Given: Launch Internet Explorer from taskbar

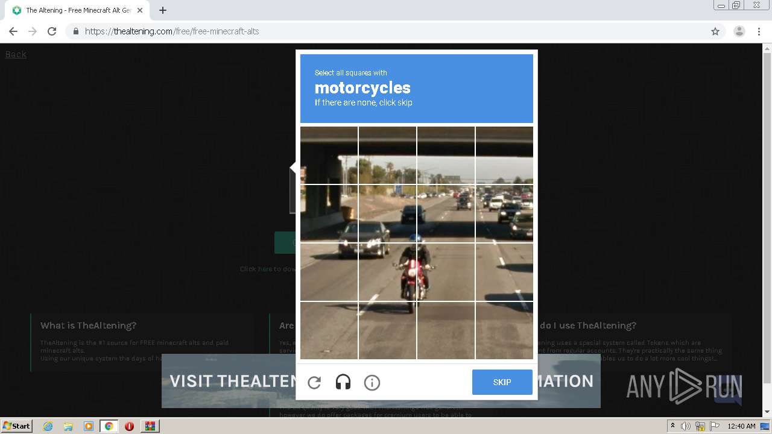Looking at the screenshot, I should (48, 426).
